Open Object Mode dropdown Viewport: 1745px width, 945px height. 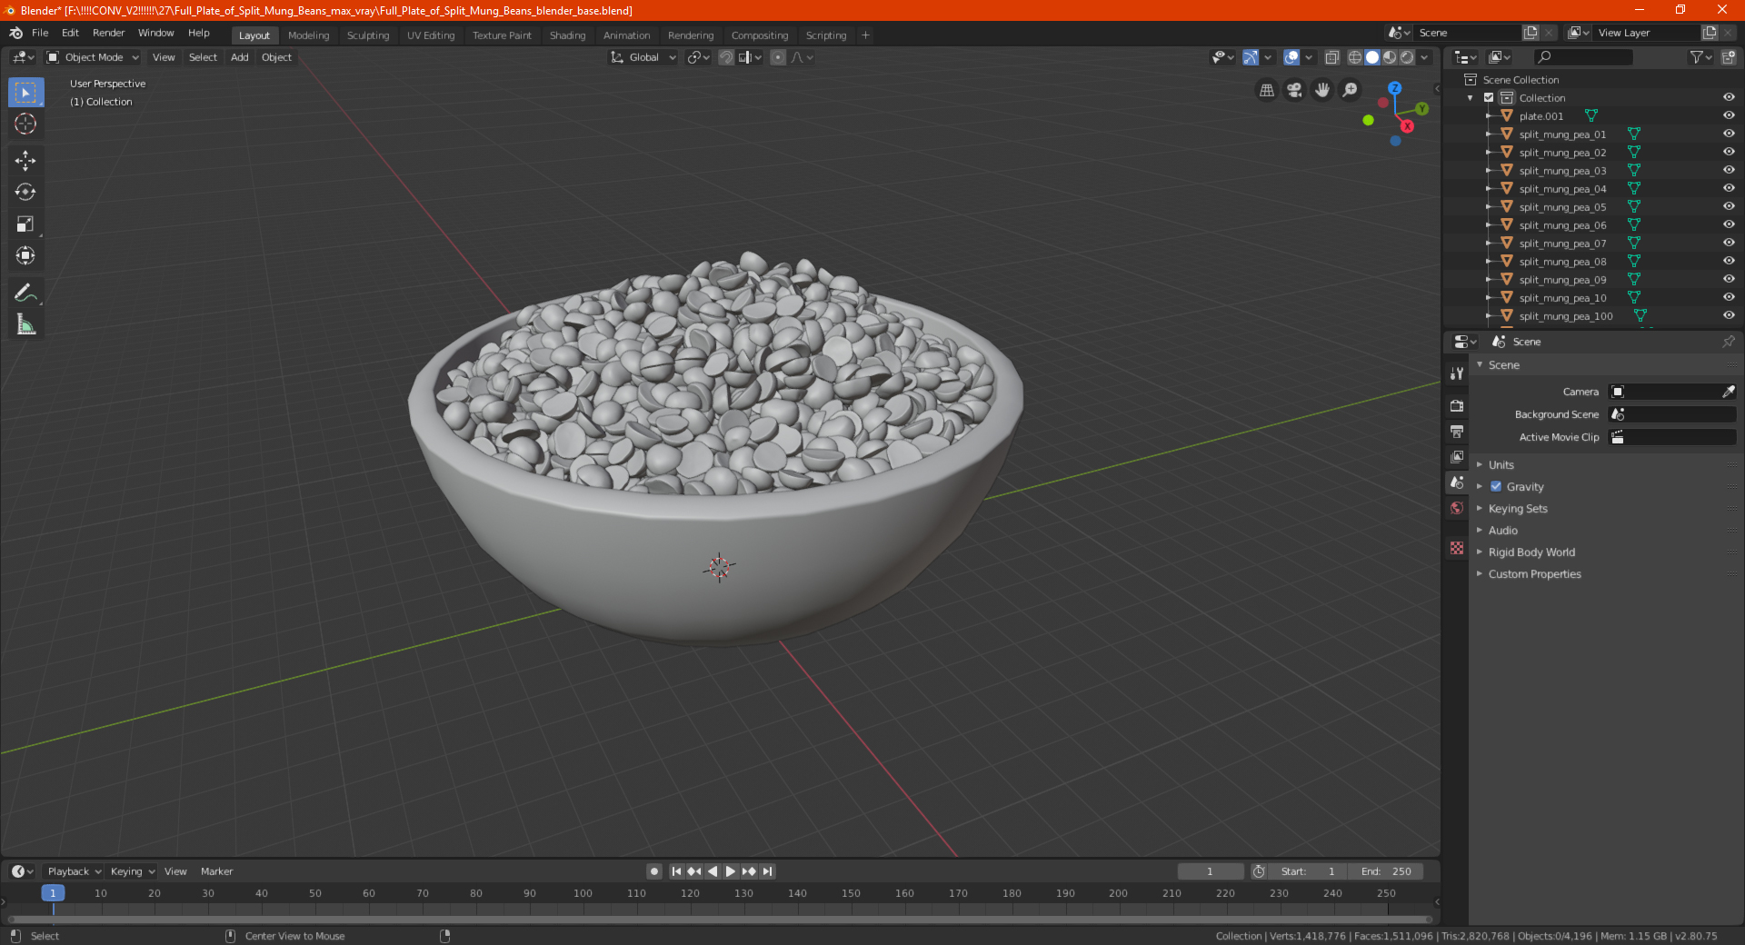93,57
